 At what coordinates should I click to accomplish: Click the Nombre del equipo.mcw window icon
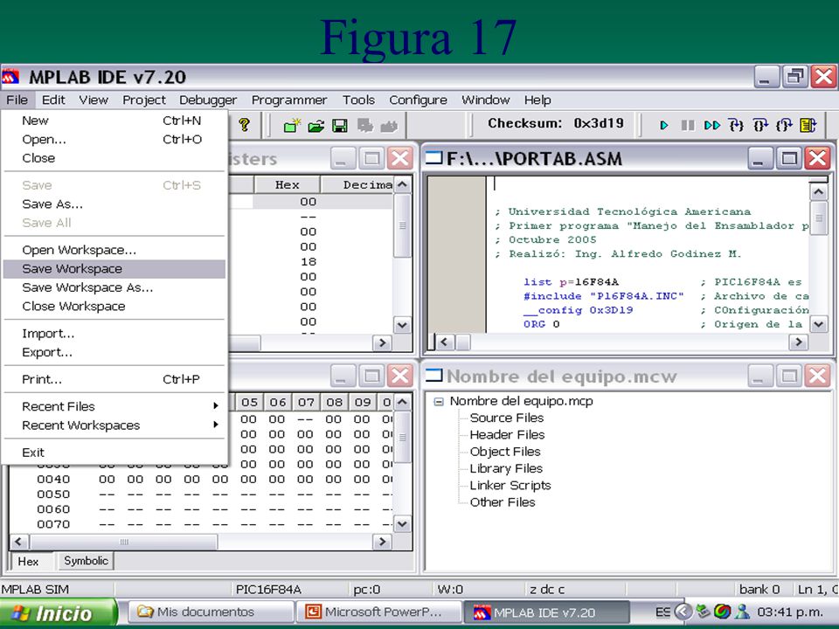tap(434, 376)
